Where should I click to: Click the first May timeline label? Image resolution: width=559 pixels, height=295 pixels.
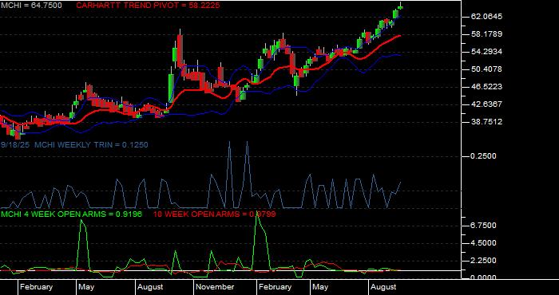tap(86, 287)
